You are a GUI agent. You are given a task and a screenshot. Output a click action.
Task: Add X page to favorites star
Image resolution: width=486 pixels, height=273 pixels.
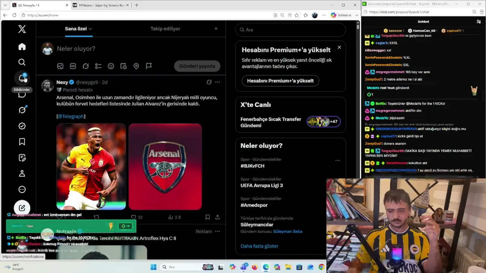click(x=297, y=15)
